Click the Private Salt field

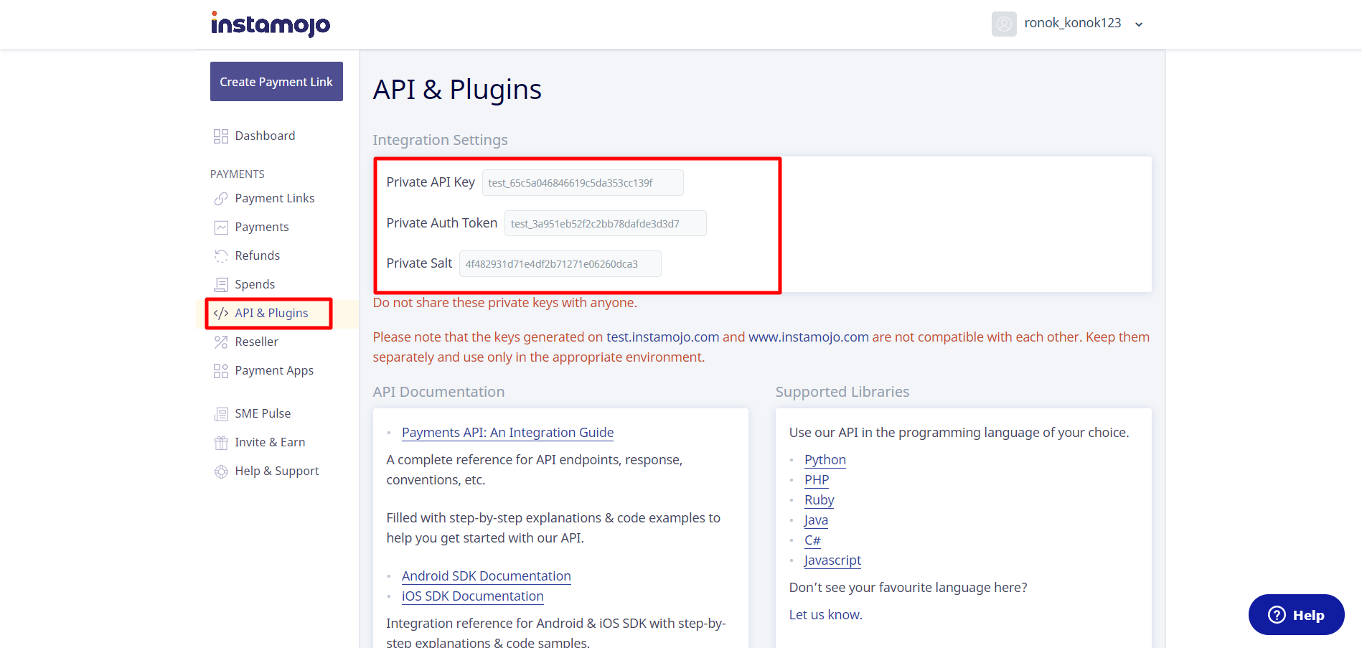pyautogui.click(x=559, y=264)
